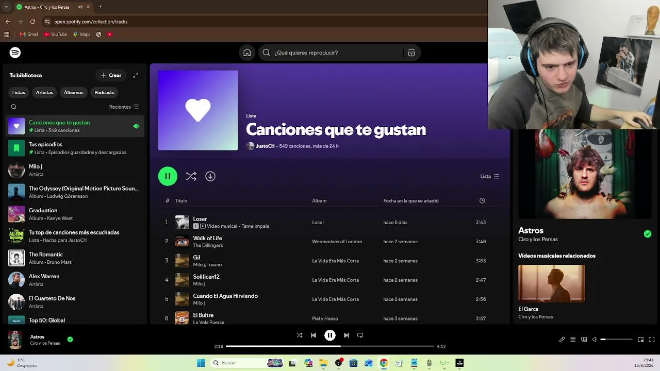Filter library by Listas
This screenshot has width=660, height=371.
coord(19,93)
